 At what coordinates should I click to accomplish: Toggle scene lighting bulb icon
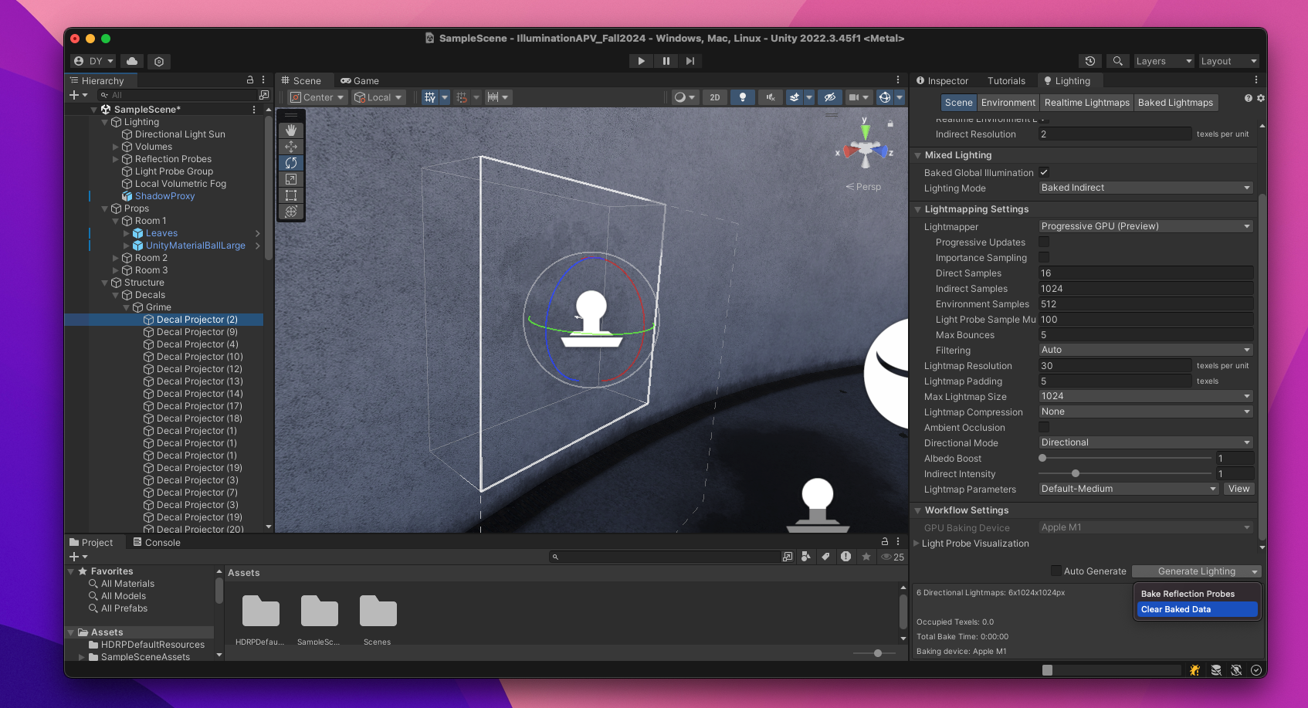(x=743, y=97)
